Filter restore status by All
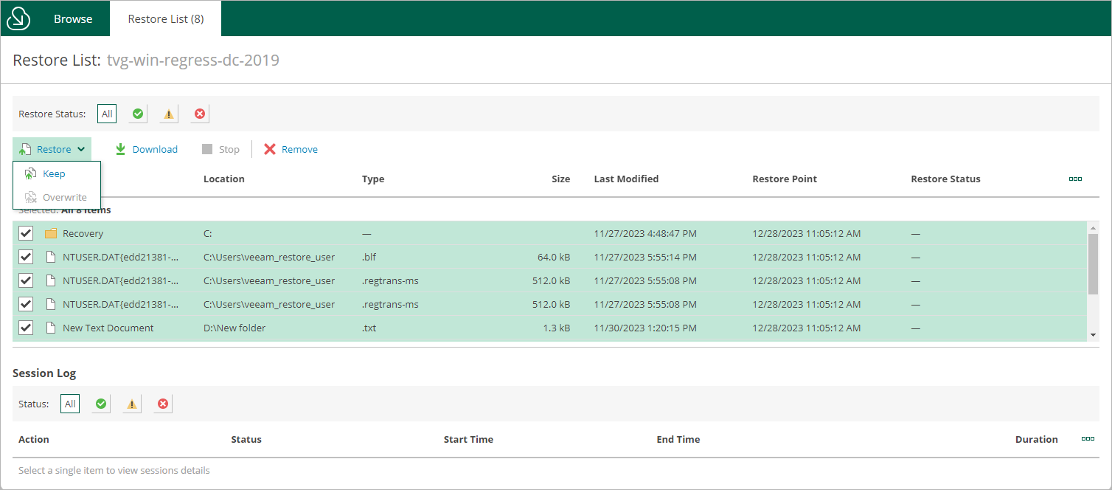 107,114
